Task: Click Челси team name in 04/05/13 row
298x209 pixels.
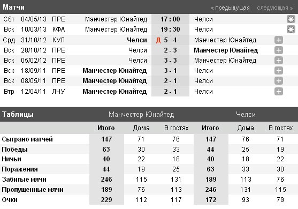Action: click(203, 19)
